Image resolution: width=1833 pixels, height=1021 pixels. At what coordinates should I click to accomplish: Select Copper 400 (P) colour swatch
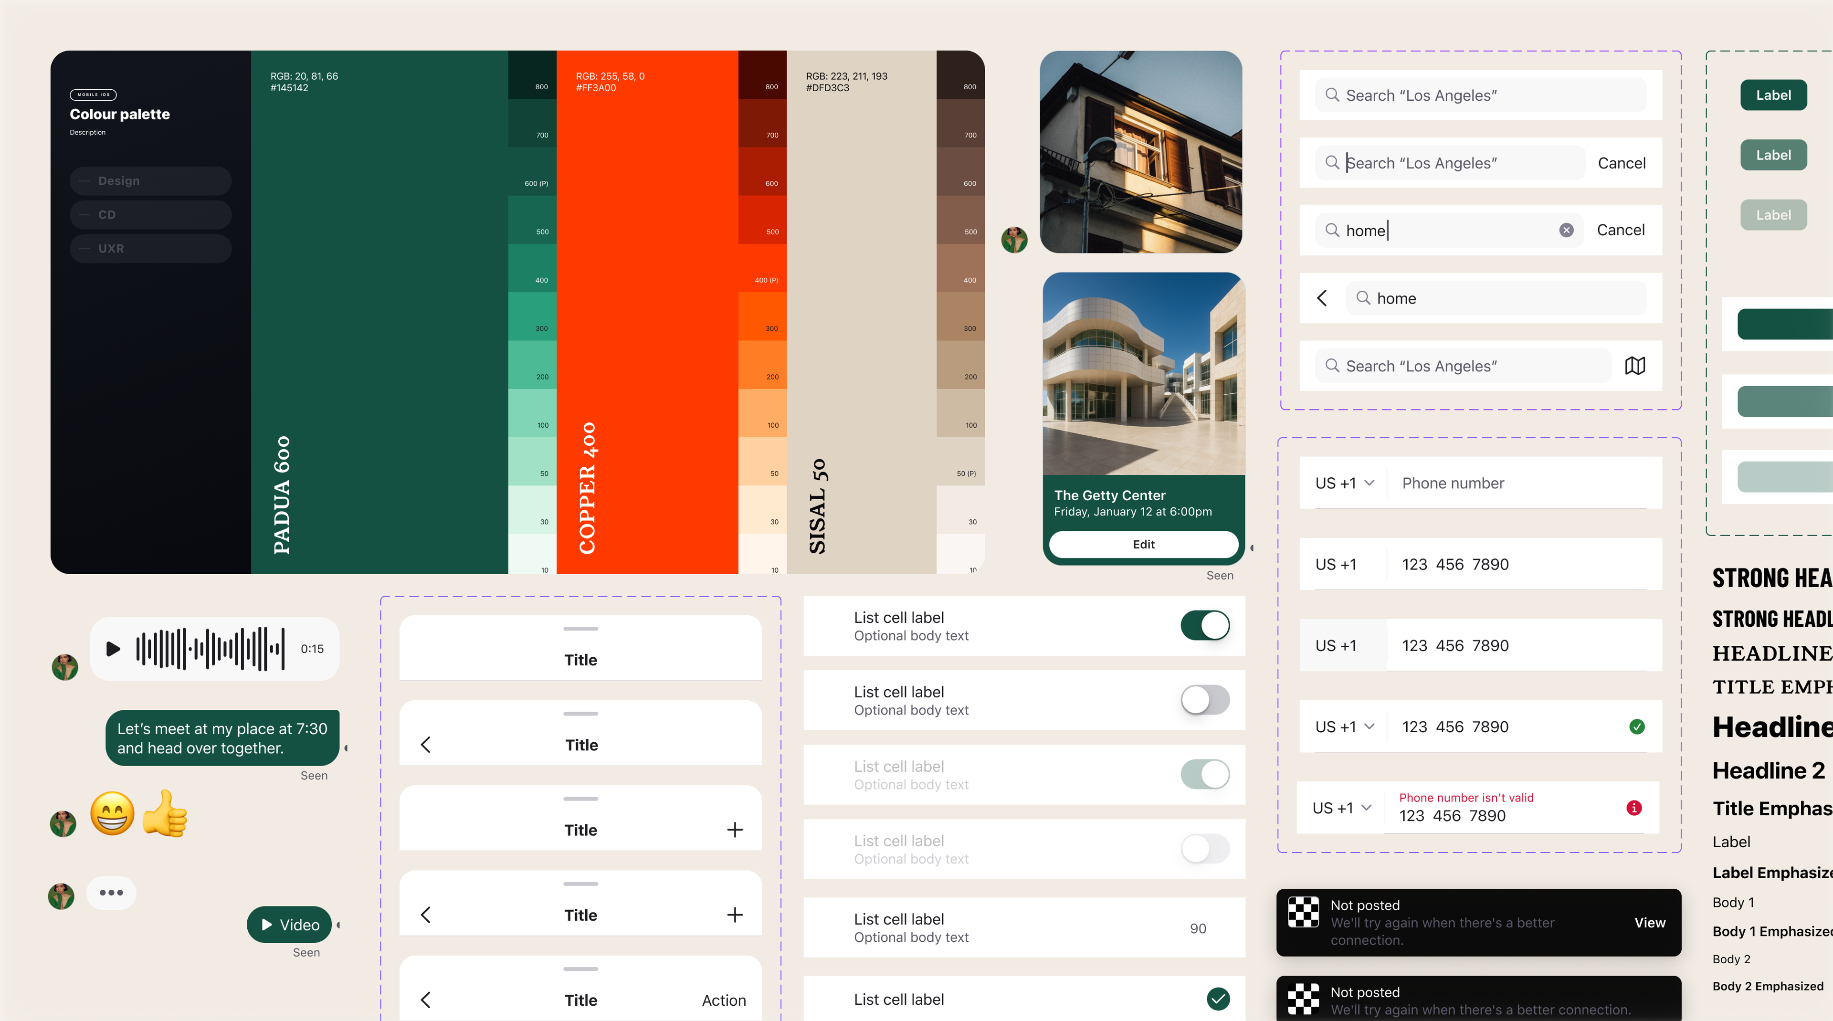tap(762, 268)
